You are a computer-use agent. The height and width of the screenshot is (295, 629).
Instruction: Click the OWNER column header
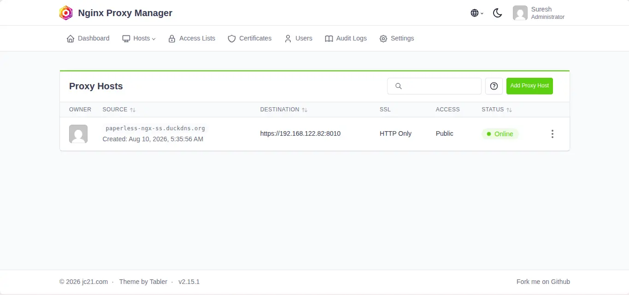(80, 110)
